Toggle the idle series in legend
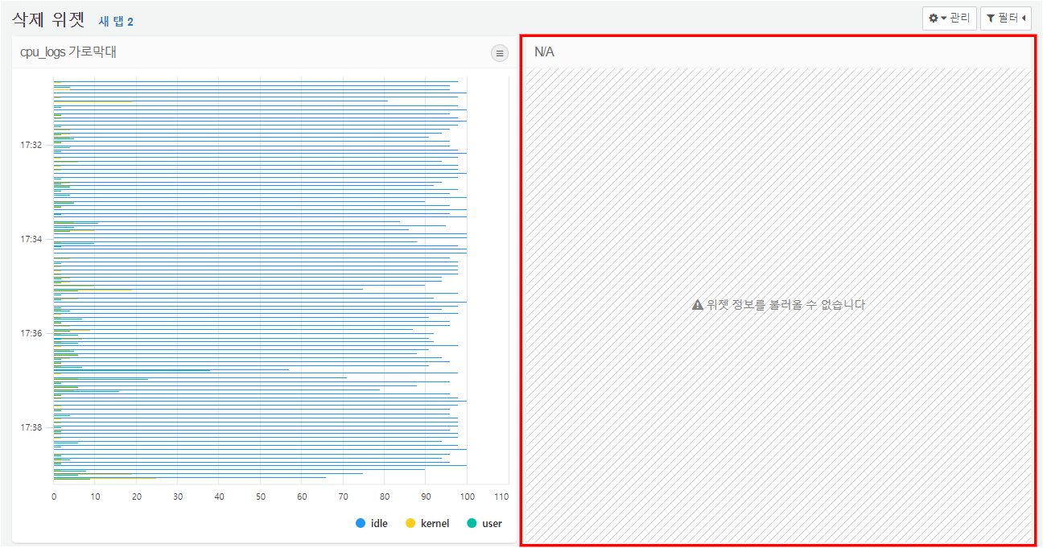1043x548 pixels. click(372, 523)
